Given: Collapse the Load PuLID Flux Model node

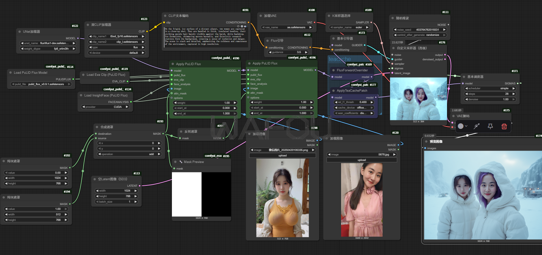Looking at the screenshot, I should (x=10, y=73).
